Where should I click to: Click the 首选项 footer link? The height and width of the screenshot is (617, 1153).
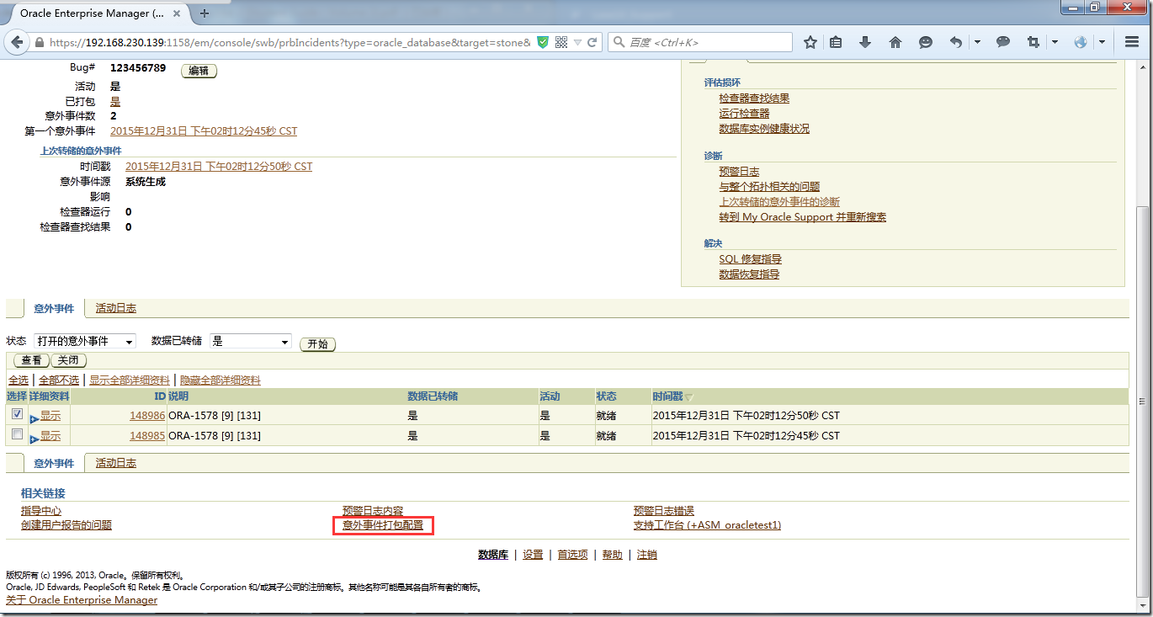click(x=572, y=555)
